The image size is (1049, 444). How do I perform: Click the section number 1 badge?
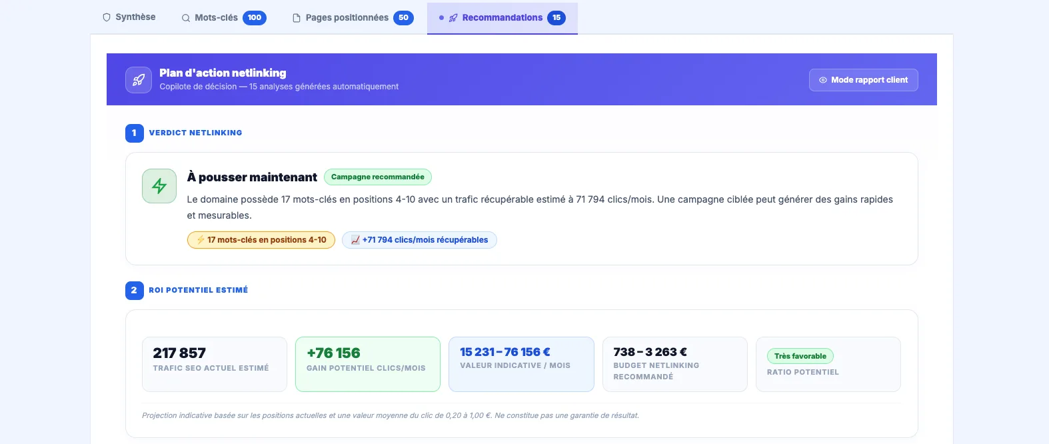click(x=134, y=133)
